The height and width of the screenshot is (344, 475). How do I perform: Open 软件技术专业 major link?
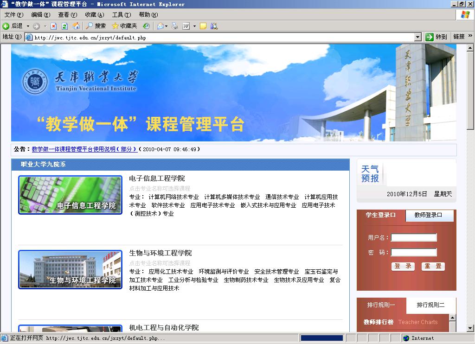pos(168,205)
